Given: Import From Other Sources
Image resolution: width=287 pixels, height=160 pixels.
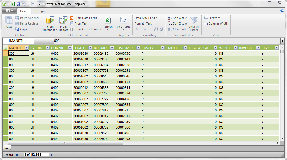Looking at the screenshot, I should [86, 29].
